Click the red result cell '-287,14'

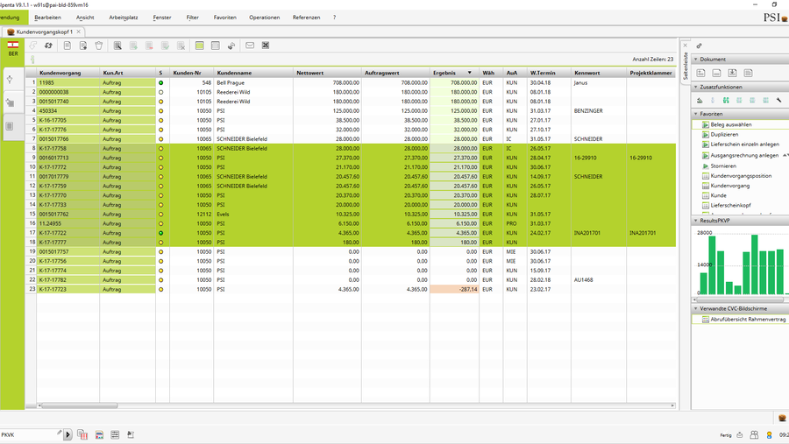pyautogui.click(x=454, y=289)
